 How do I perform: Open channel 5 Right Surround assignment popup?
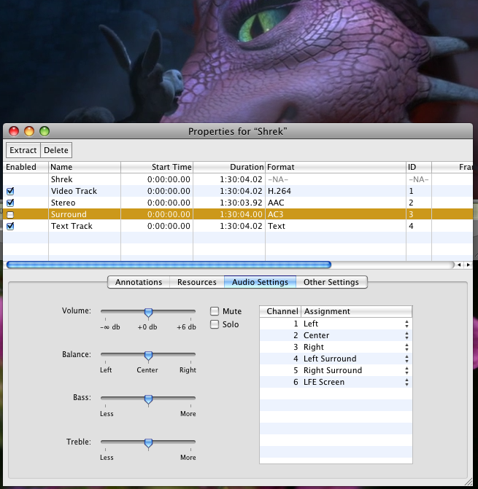(x=406, y=370)
